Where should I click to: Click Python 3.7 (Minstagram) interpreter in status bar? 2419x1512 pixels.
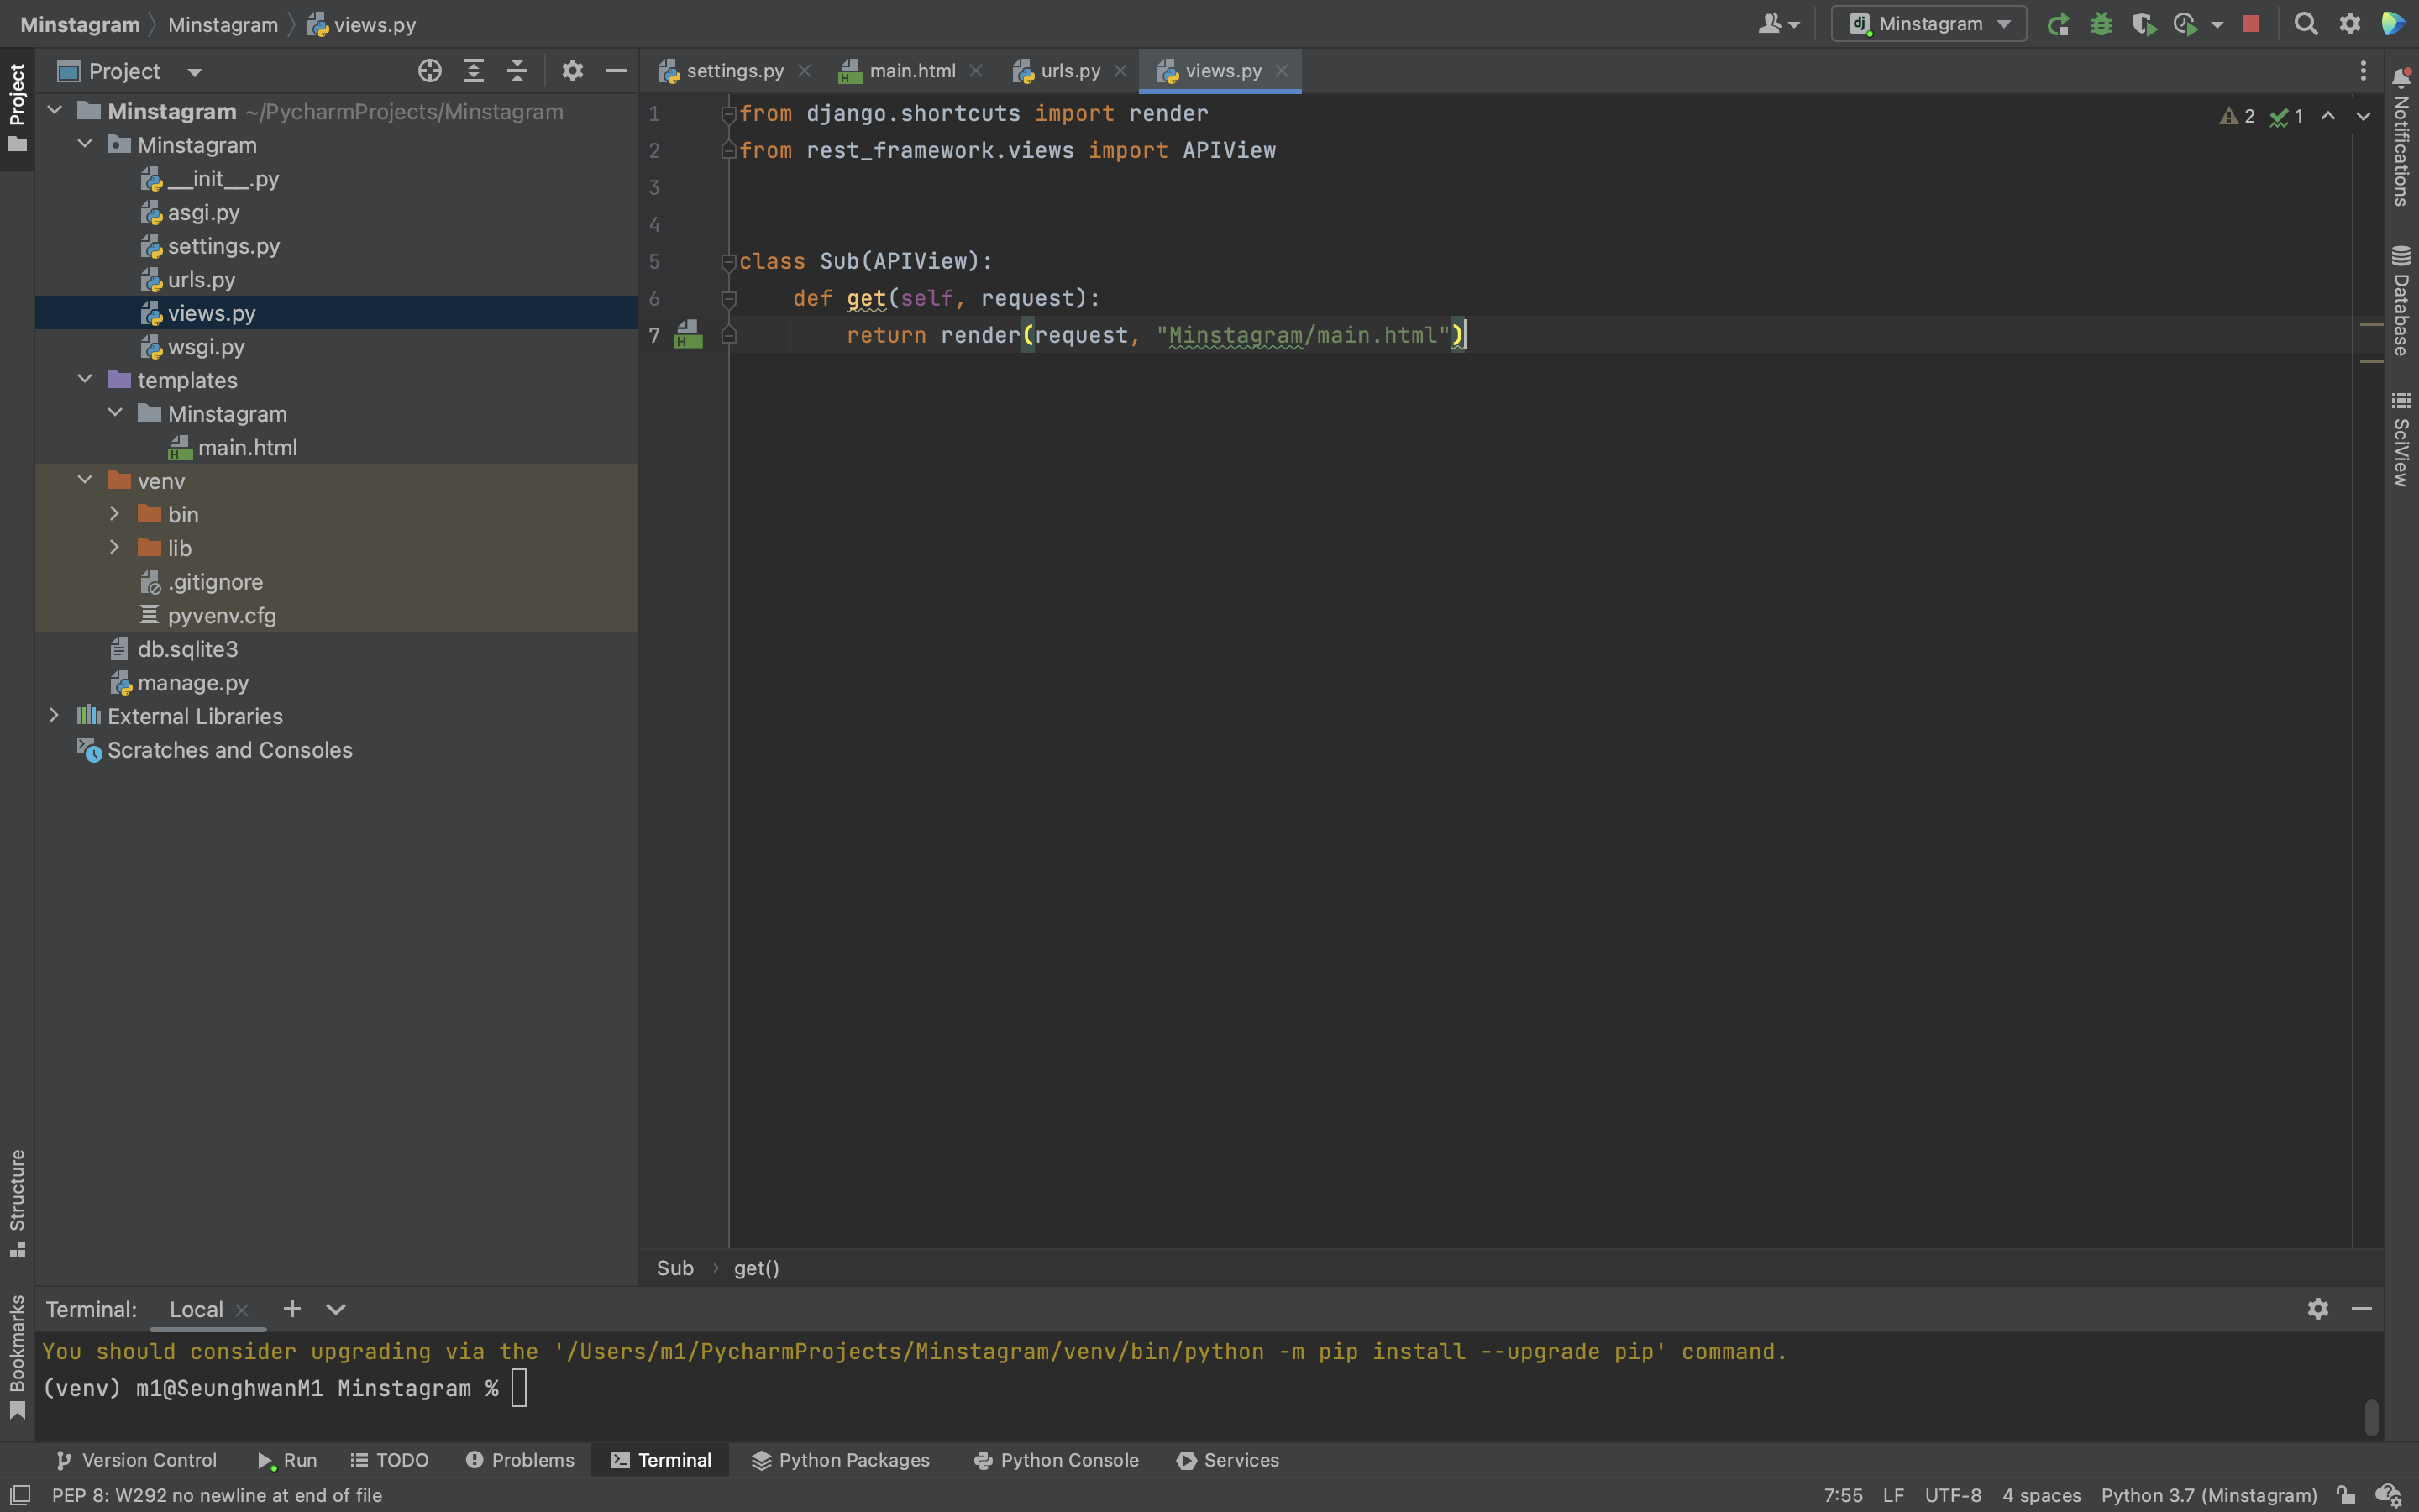[2208, 1495]
